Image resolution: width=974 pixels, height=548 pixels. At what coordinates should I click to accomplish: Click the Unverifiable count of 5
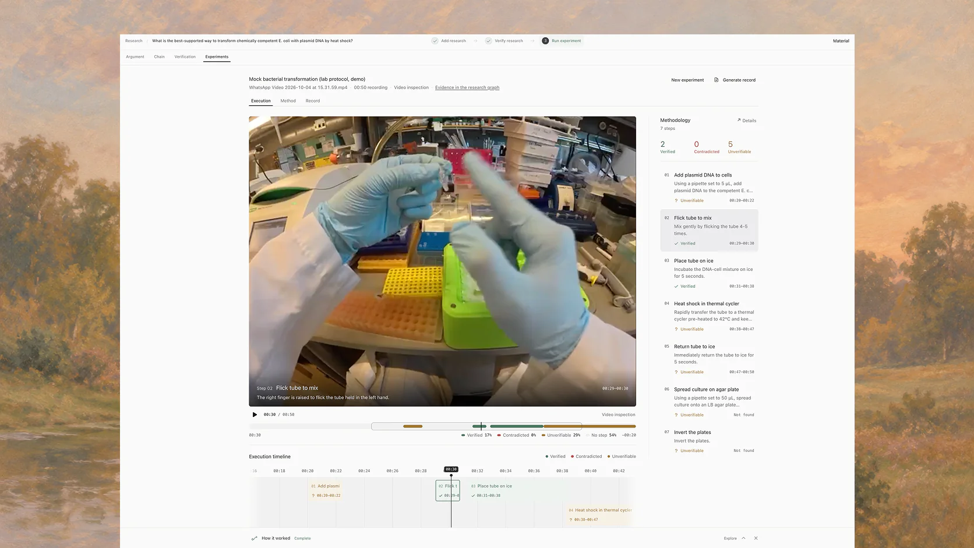pos(739,147)
